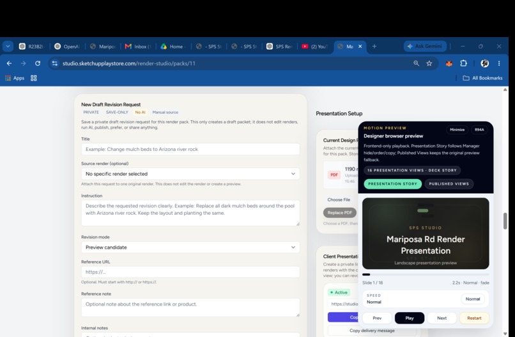
Task: Change speed with the Normal button
Action: pyautogui.click(x=473, y=299)
